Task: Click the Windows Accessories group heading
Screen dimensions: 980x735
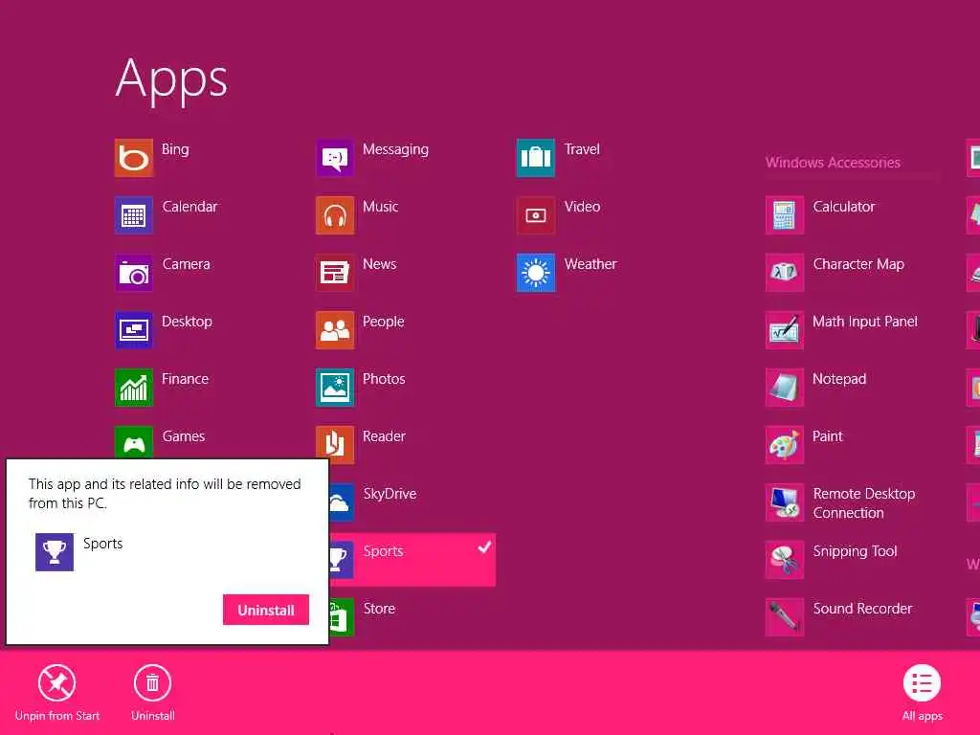Action: (833, 163)
